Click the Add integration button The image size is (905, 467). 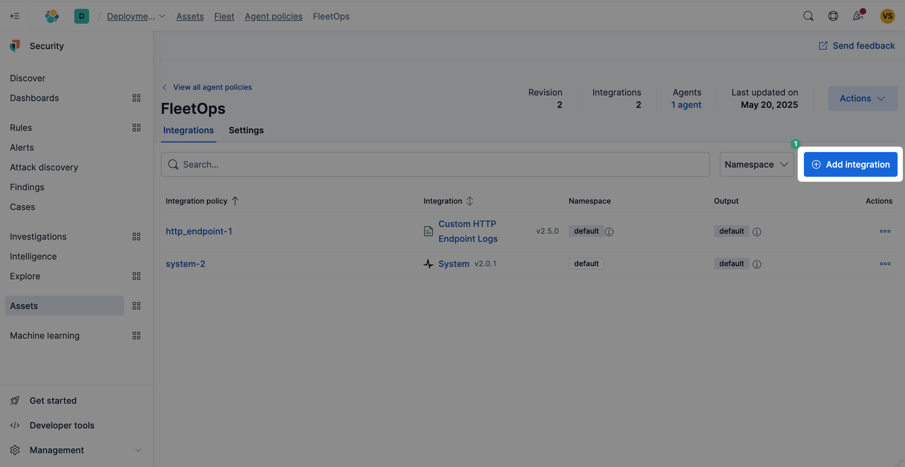[x=851, y=164]
